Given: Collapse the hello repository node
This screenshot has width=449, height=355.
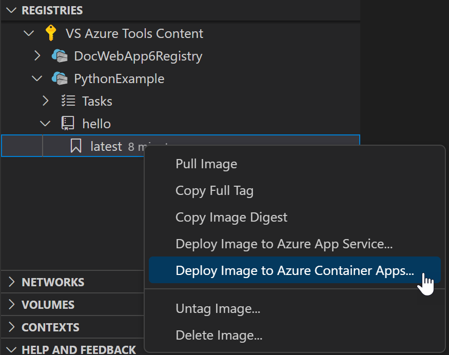Looking at the screenshot, I should pos(45,123).
